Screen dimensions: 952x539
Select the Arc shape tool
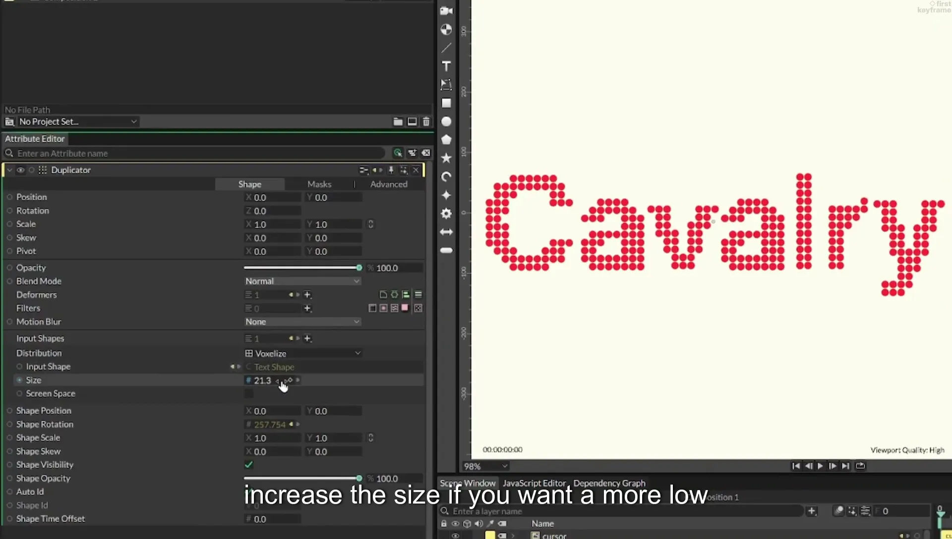(446, 177)
